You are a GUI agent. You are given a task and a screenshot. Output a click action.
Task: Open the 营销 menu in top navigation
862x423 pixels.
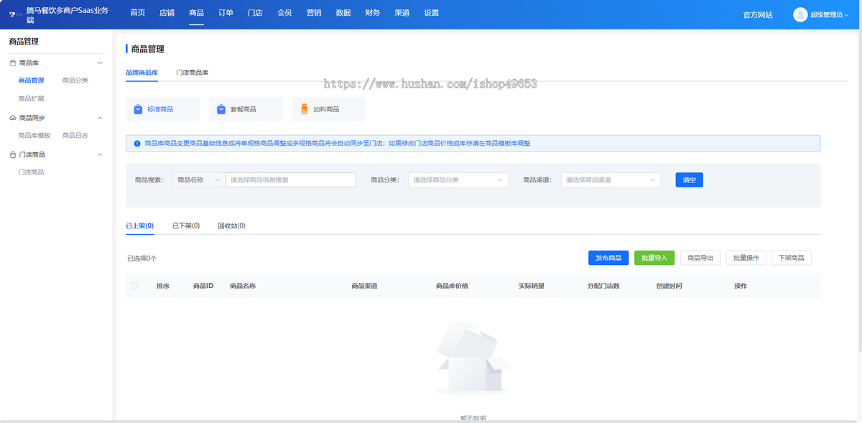[313, 12]
